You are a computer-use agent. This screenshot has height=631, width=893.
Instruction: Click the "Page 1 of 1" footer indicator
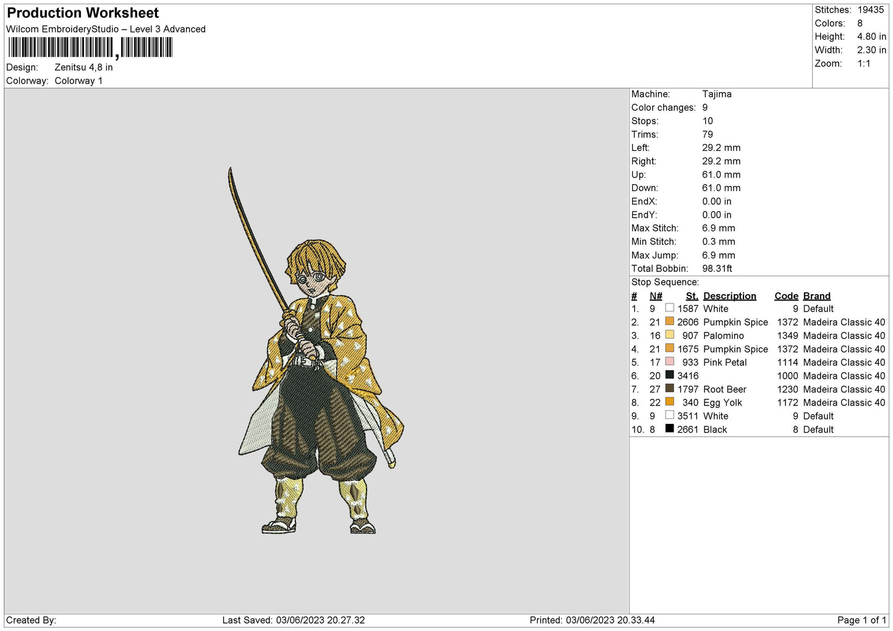tap(861, 620)
